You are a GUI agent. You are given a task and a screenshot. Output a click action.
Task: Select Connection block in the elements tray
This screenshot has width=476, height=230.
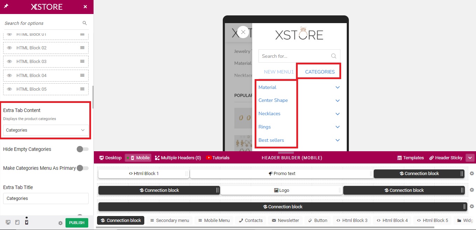click(x=120, y=220)
